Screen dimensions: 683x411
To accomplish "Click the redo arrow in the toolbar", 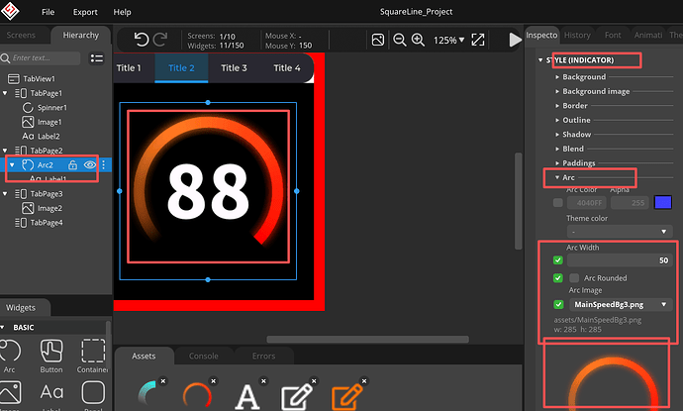I will [x=162, y=40].
